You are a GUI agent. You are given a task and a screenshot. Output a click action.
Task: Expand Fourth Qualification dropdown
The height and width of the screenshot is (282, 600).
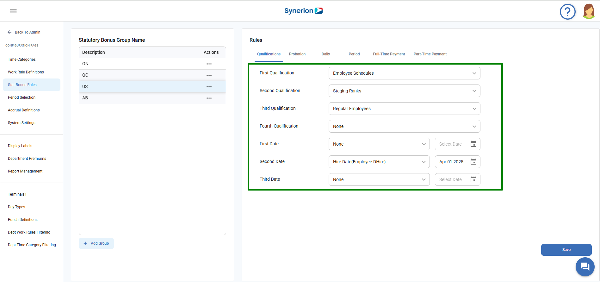click(x=405, y=126)
